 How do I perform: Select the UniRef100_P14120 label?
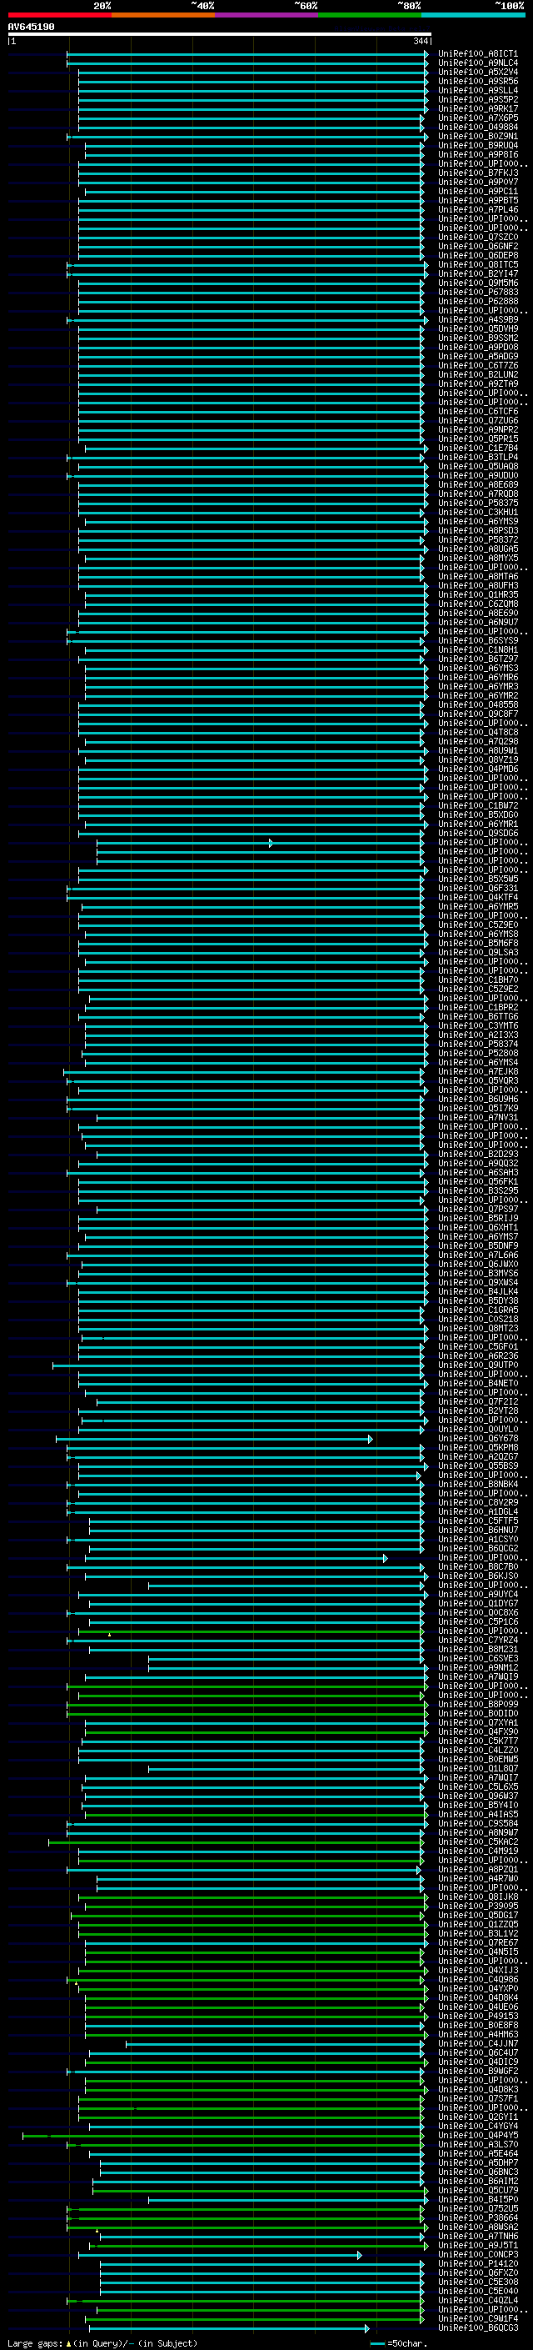click(477, 2263)
